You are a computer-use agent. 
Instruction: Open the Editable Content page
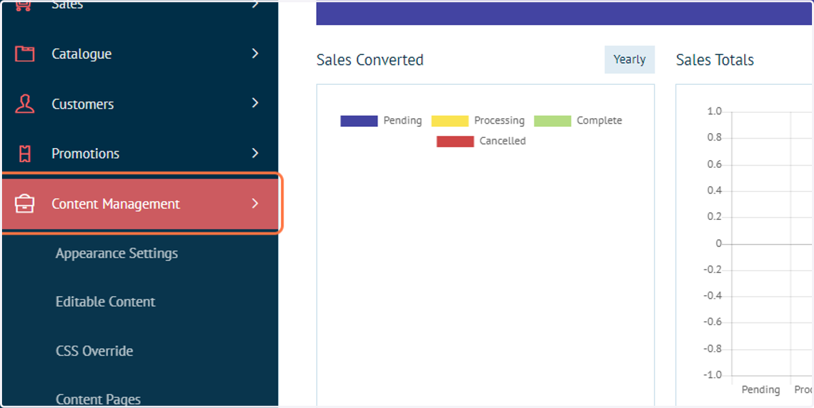(105, 301)
